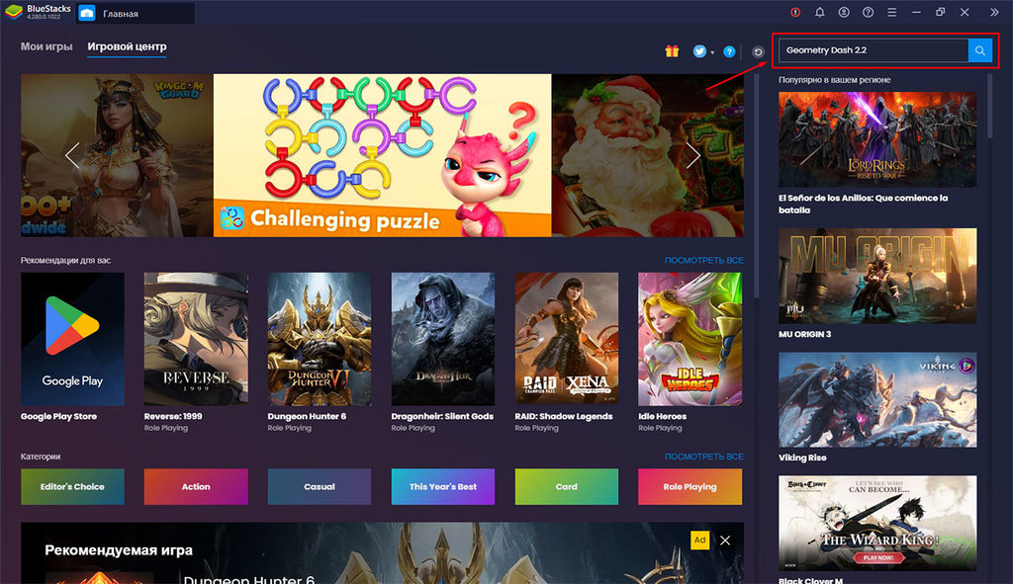Click El Señor de los Anillos title
Viewport: 1013px width, 584px height.
863,204
